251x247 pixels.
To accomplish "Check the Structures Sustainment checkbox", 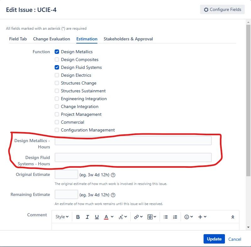I will click(57, 91).
